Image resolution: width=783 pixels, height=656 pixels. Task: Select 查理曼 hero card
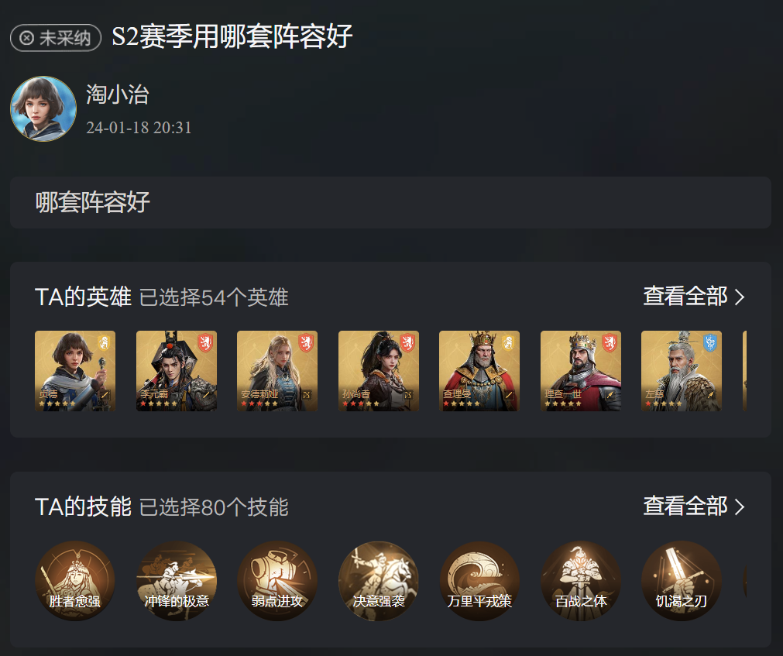[x=479, y=371]
